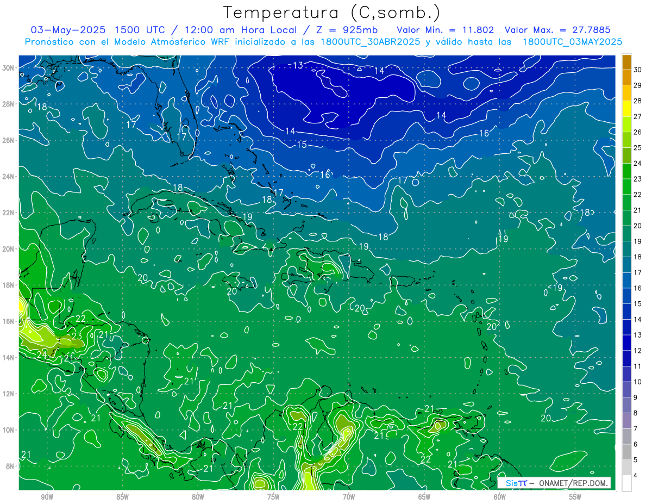
Task: Click the "Sisπ" logo text
Action: click(516, 483)
